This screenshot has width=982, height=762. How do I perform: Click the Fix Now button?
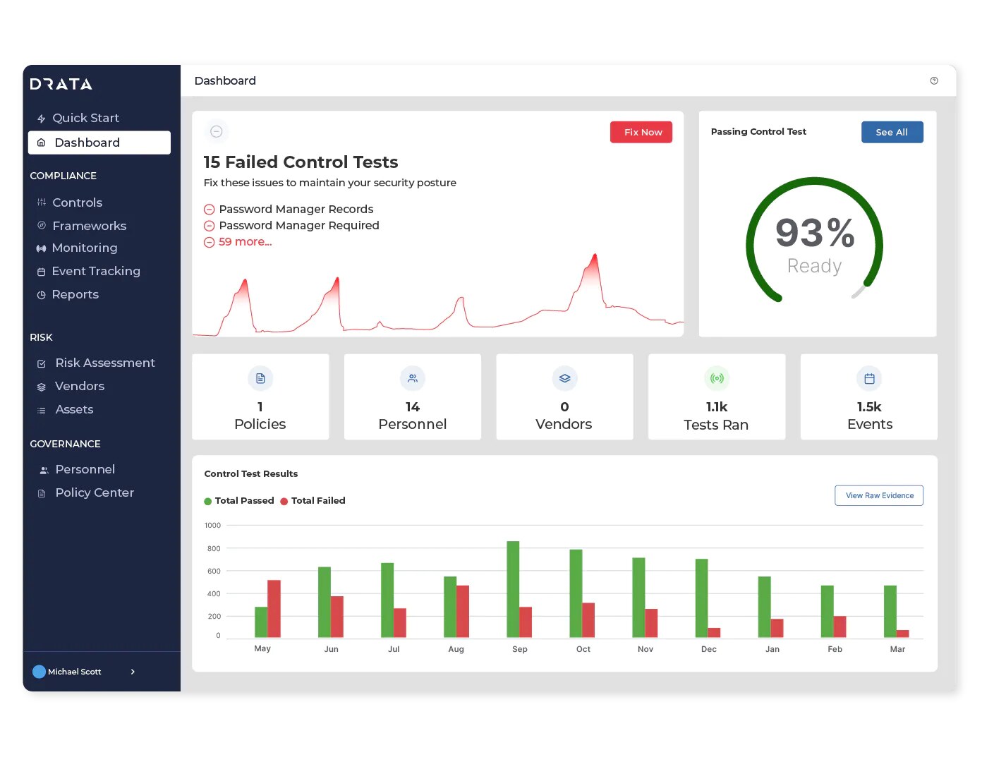641,132
